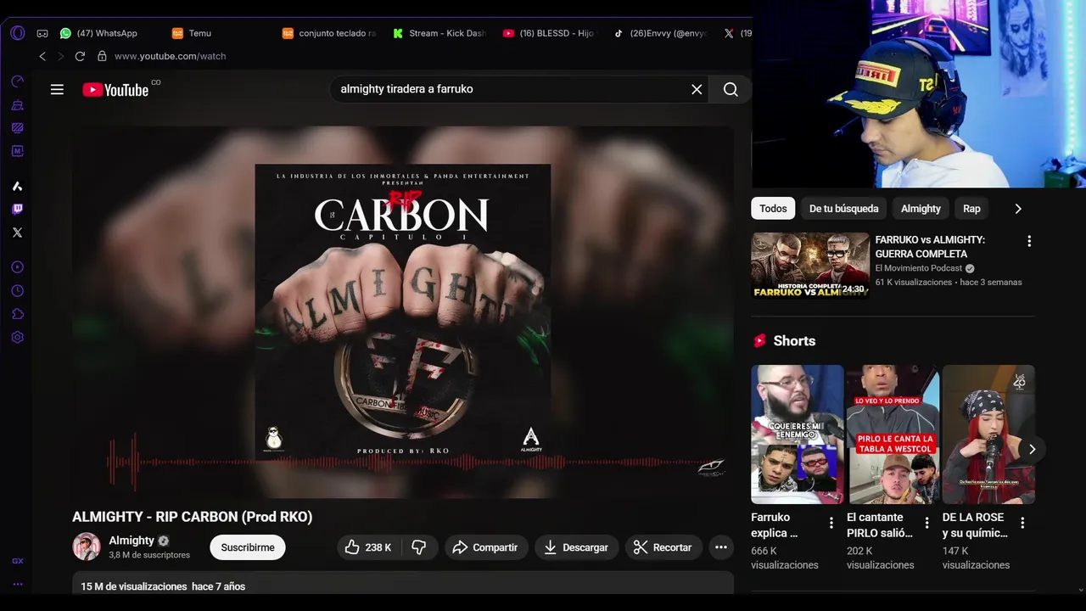Open the GX Corner gamepad icon
This screenshot has width=1086, height=611.
[42, 33]
